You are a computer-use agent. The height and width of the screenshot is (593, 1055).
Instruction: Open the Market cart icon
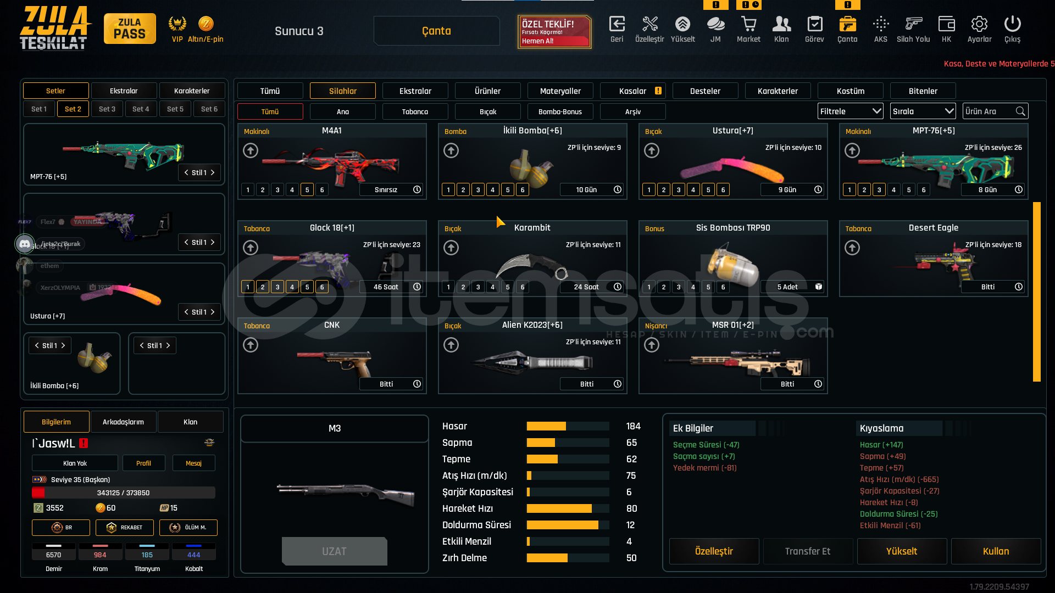pos(748,24)
